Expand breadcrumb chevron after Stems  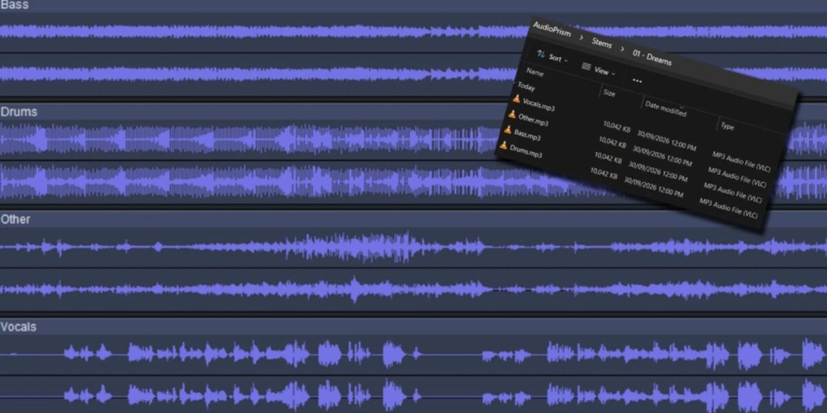(x=622, y=50)
